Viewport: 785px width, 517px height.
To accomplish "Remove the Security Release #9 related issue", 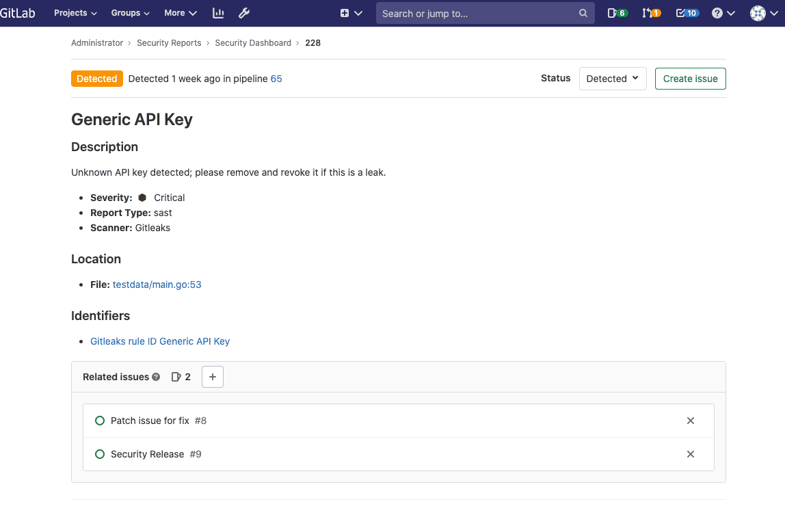I will pyautogui.click(x=690, y=453).
